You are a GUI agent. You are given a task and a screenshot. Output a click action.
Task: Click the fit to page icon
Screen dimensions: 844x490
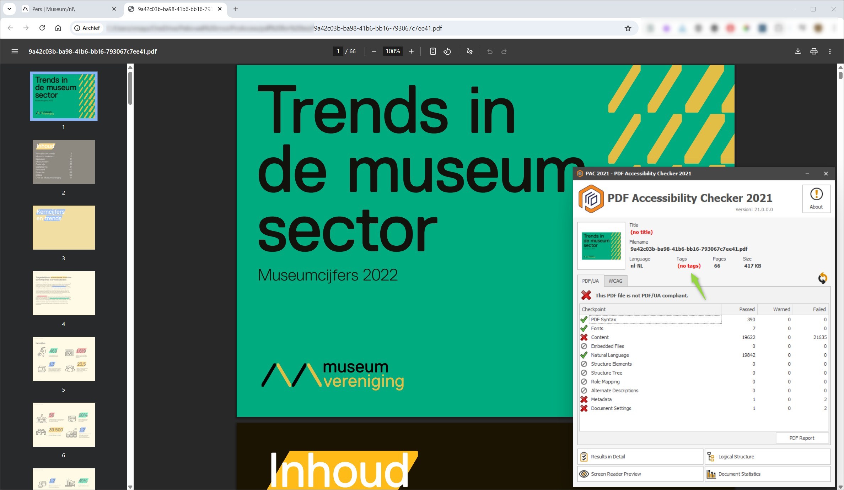coord(433,51)
